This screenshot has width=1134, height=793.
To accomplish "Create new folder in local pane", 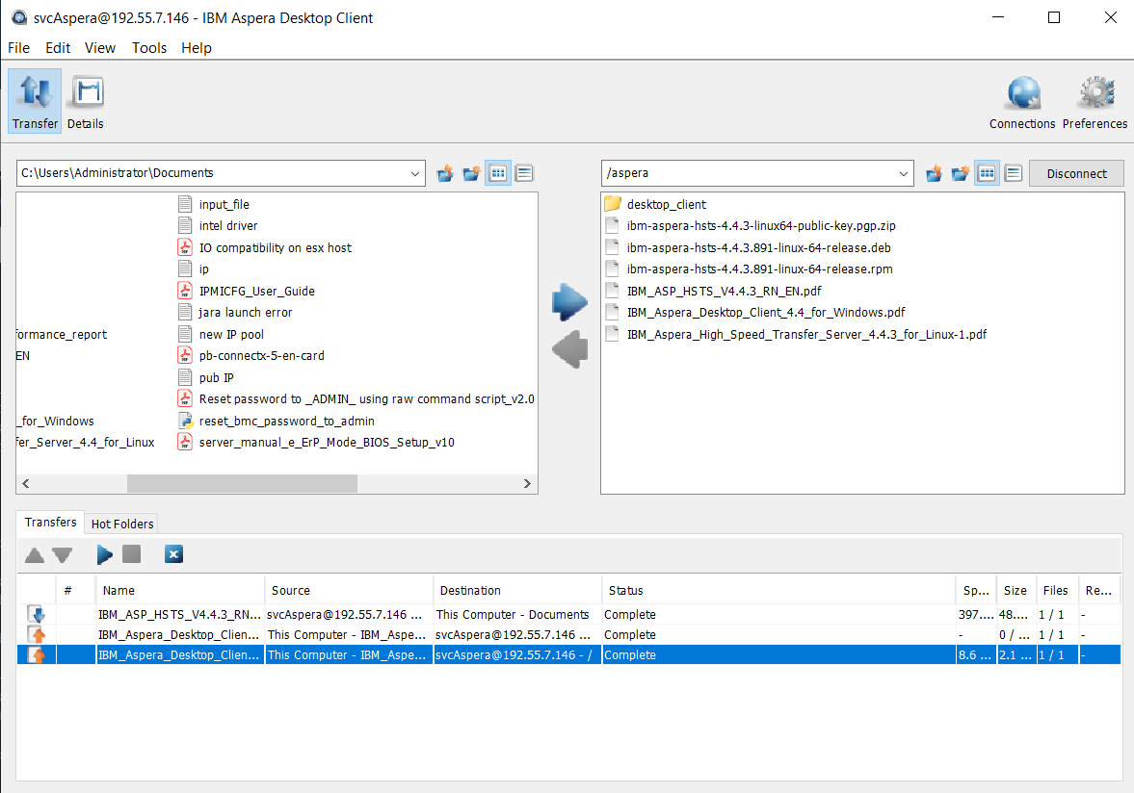I will pyautogui.click(x=471, y=173).
